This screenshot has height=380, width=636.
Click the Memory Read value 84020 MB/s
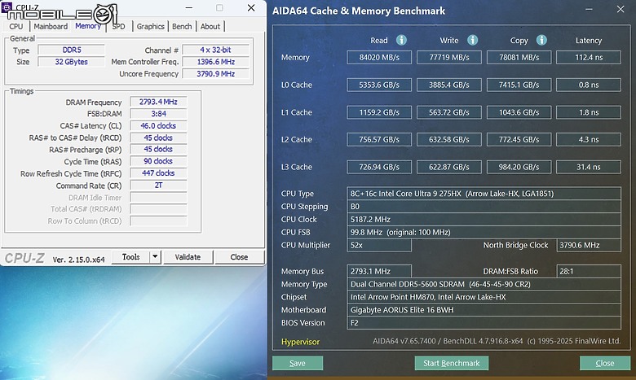coord(379,58)
